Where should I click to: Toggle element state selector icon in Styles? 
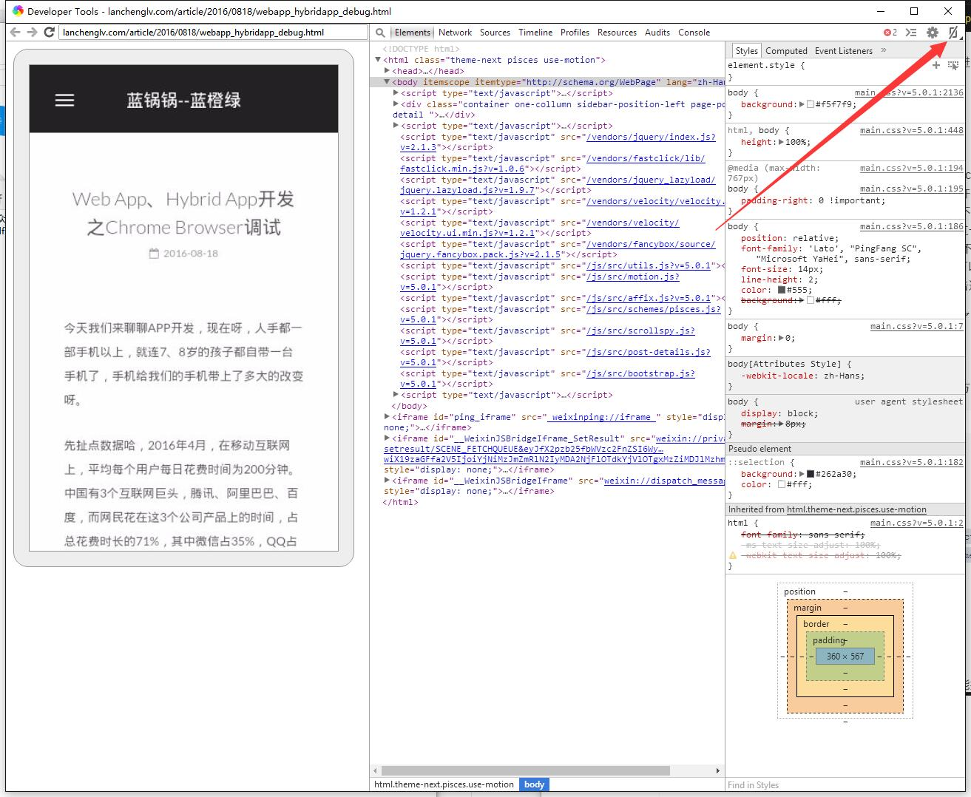pos(953,66)
